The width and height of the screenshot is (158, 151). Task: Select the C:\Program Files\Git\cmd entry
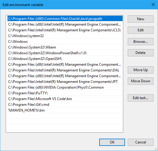pos(64,105)
